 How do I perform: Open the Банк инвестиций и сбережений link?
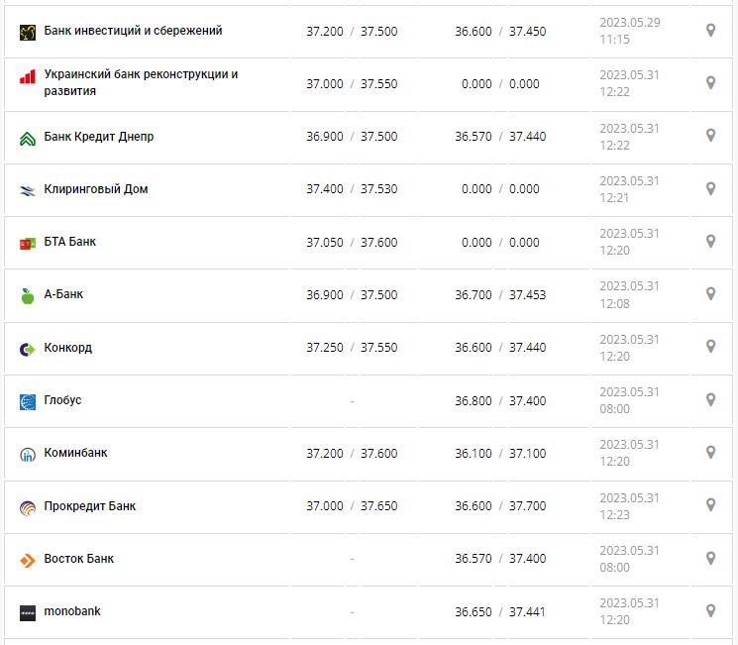pyautogui.click(x=133, y=31)
